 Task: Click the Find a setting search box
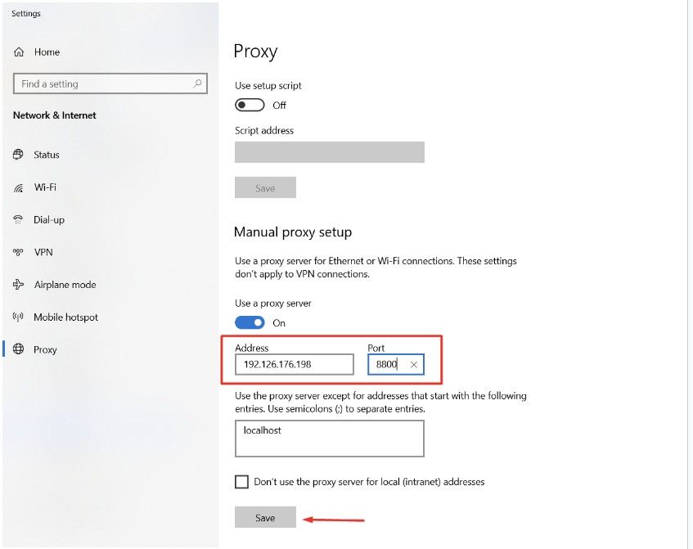point(110,83)
